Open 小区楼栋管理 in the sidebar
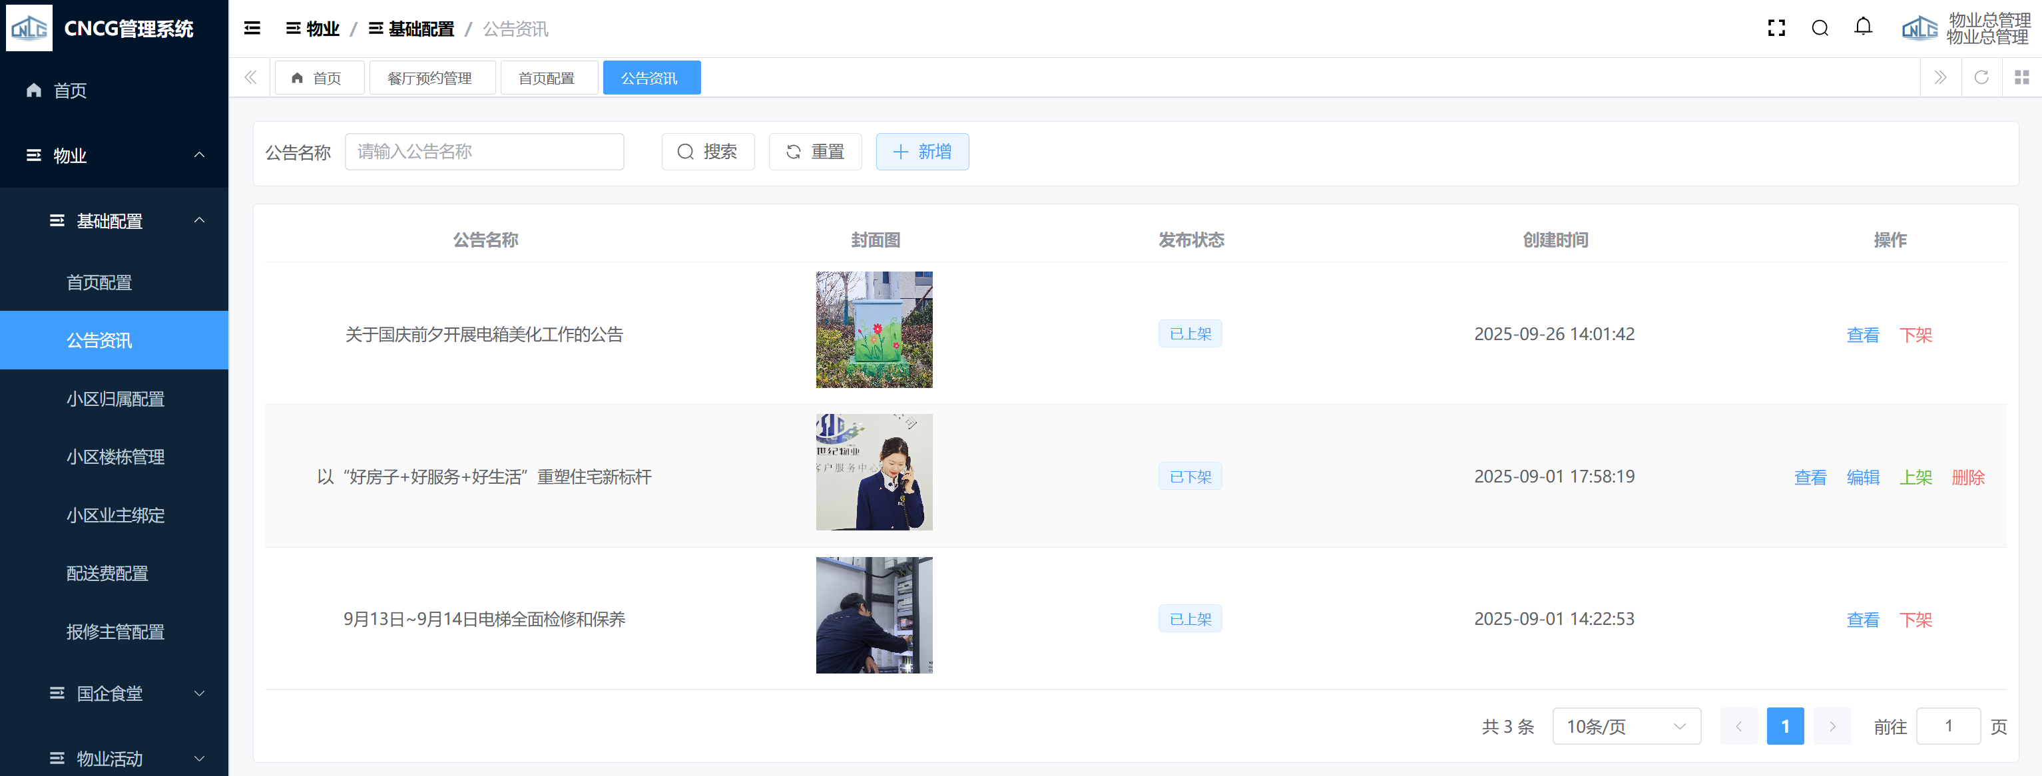This screenshot has width=2042, height=776. click(x=116, y=457)
